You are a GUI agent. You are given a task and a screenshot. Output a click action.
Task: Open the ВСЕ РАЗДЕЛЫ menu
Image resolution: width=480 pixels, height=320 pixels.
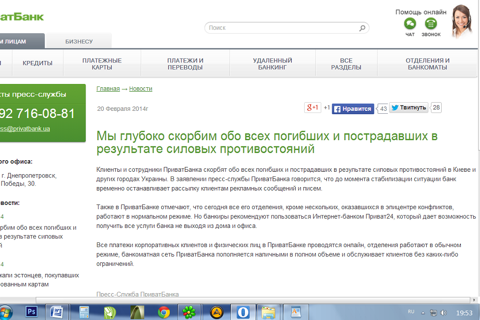pyautogui.click(x=346, y=64)
